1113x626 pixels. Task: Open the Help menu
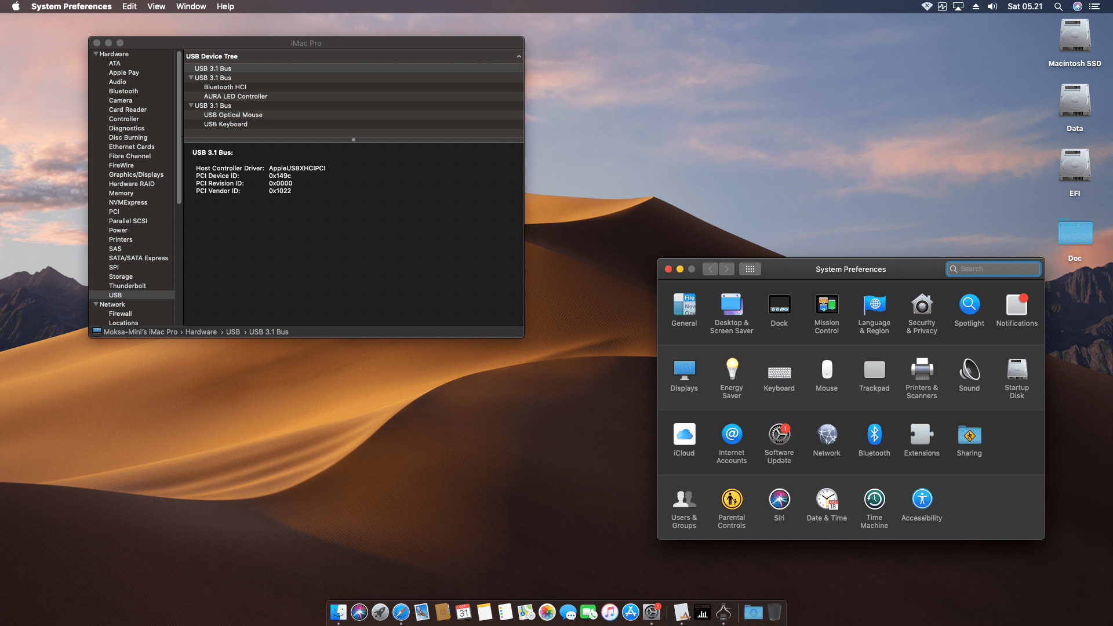click(225, 6)
